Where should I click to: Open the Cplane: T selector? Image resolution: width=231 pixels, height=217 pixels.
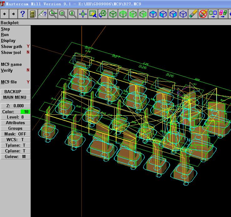click(x=15, y=151)
